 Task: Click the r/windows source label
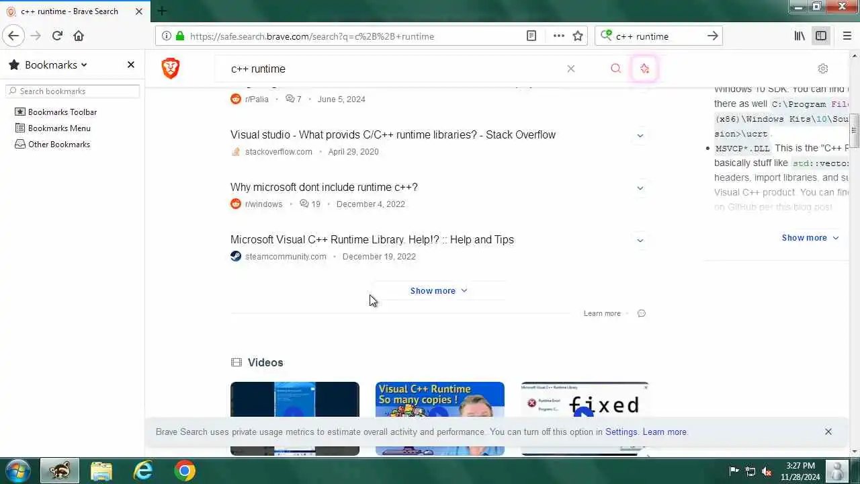263,204
